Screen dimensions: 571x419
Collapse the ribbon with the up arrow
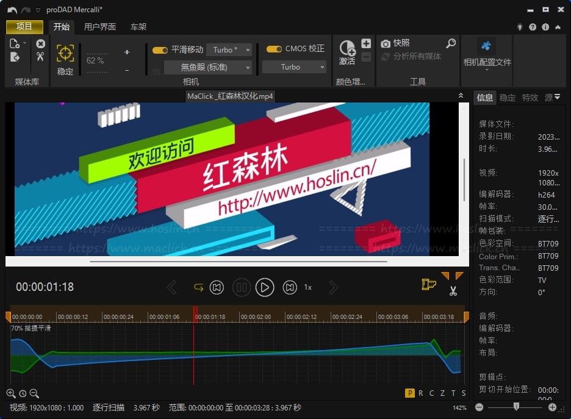[x=558, y=27]
